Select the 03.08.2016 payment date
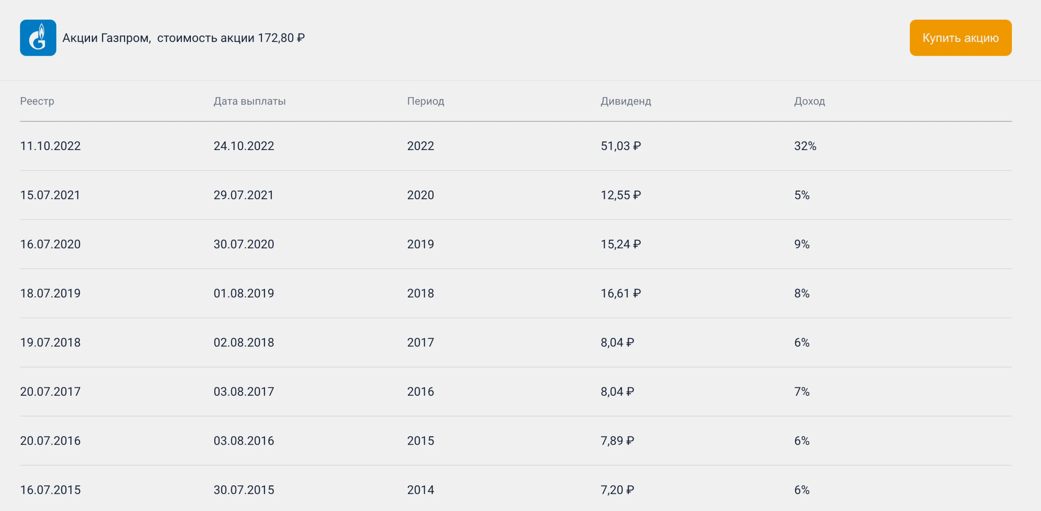 point(244,441)
